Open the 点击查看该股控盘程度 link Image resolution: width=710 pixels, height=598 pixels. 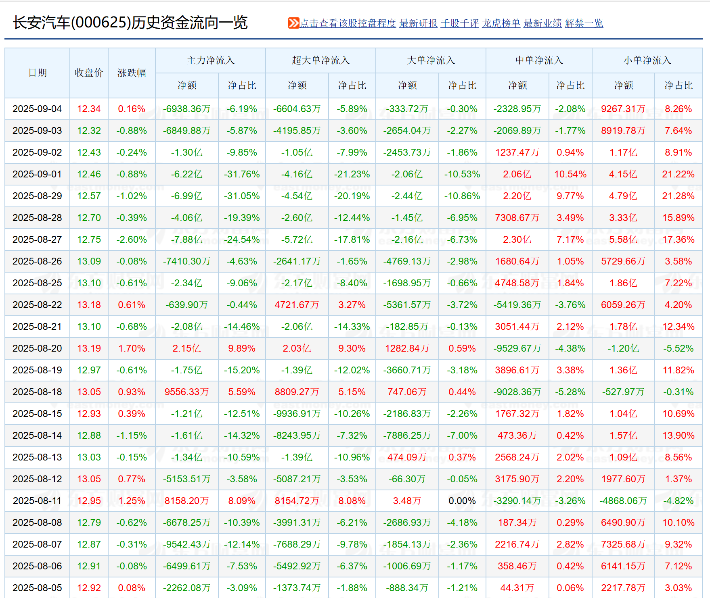(x=348, y=23)
